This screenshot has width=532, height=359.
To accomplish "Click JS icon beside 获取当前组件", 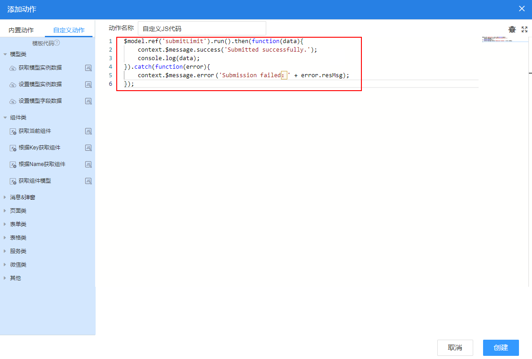I will 88,131.
